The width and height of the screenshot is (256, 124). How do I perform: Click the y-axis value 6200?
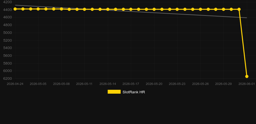coord(7,78)
